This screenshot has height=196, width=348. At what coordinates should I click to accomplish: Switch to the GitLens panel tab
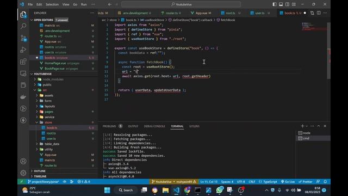tap(194, 126)
